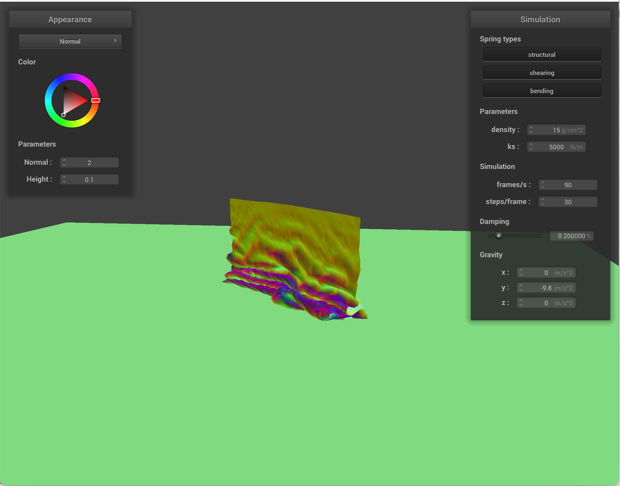Click the Appearance panel title bar
This screenshot has width=620, height=486.
tap(70, 20)
